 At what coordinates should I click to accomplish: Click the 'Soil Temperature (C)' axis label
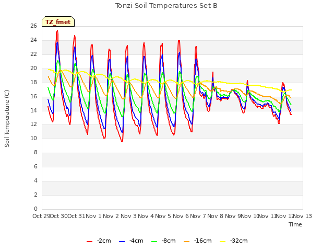tap(7, 119)
